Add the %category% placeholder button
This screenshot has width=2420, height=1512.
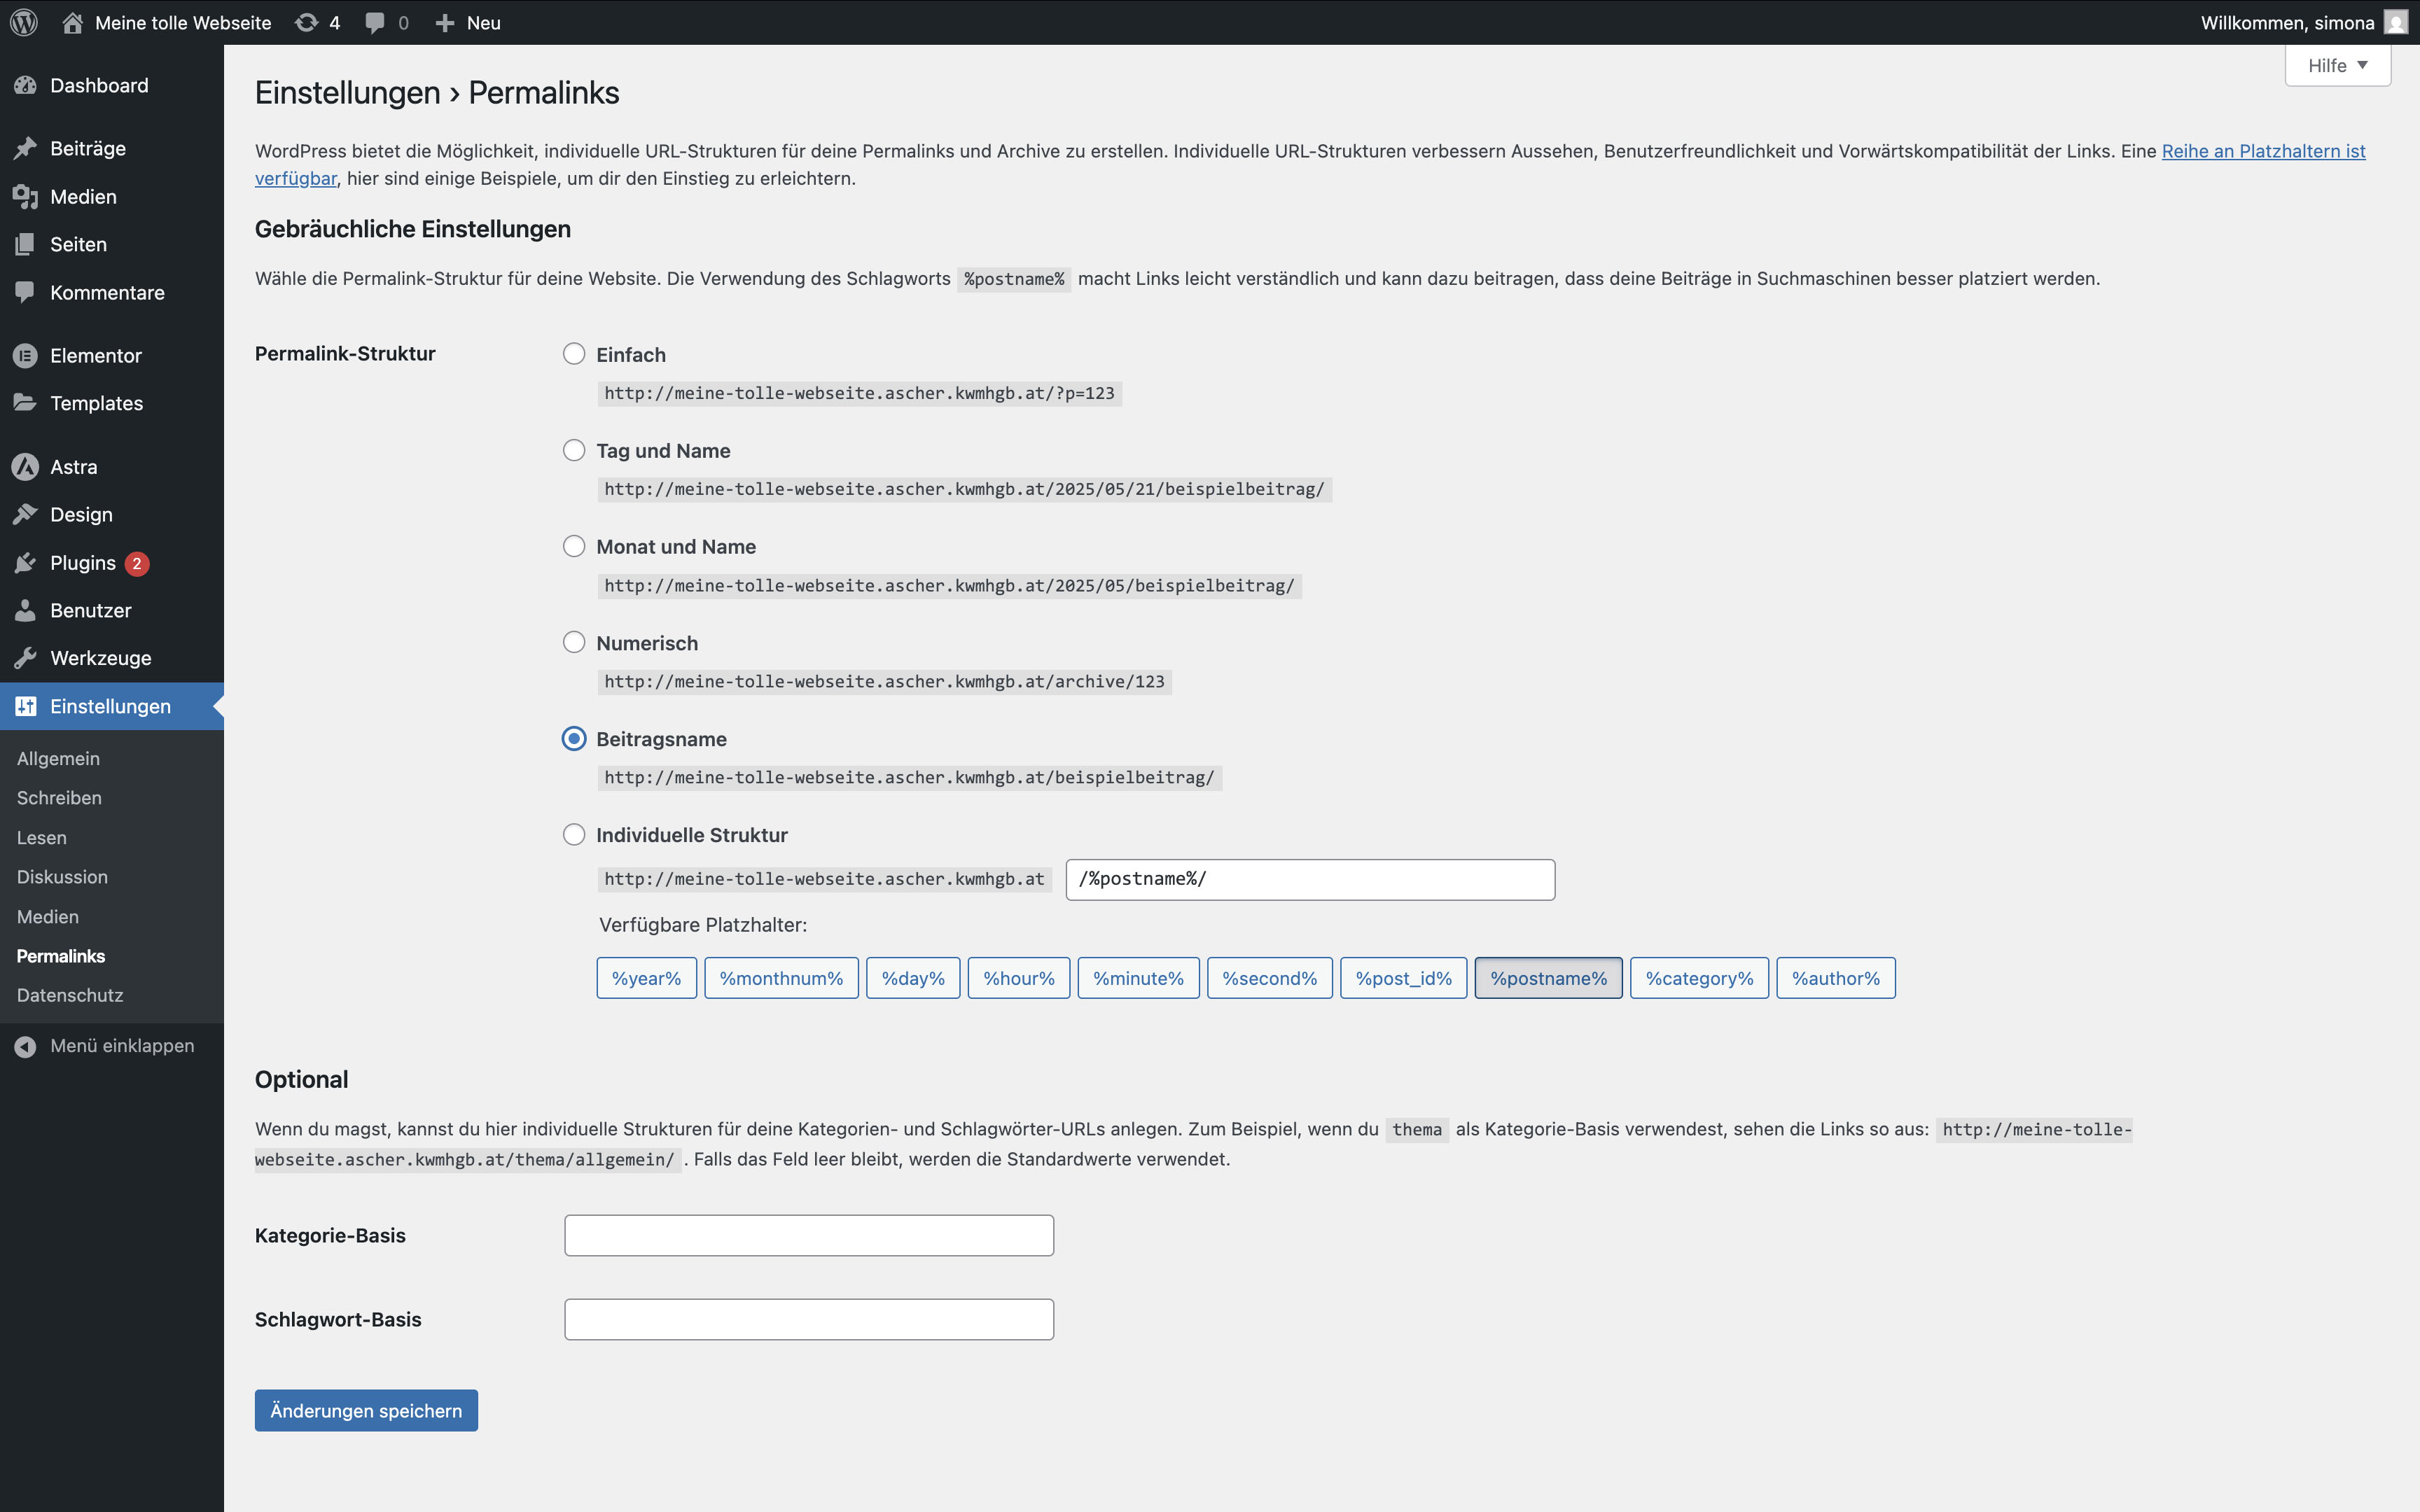click(1699, 978)
